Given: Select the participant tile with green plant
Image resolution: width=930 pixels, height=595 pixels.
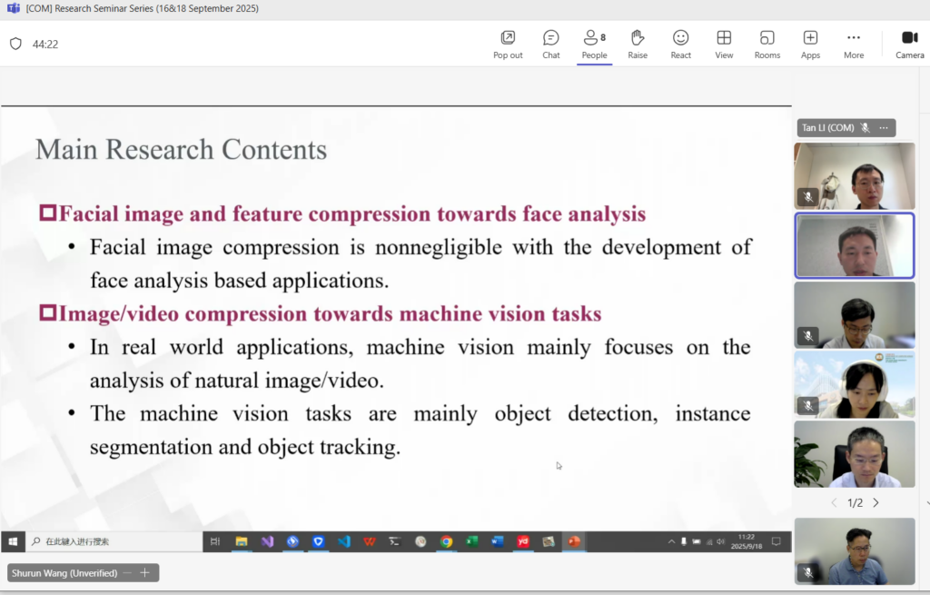Looking at the screenshot, I should [855, 454].
